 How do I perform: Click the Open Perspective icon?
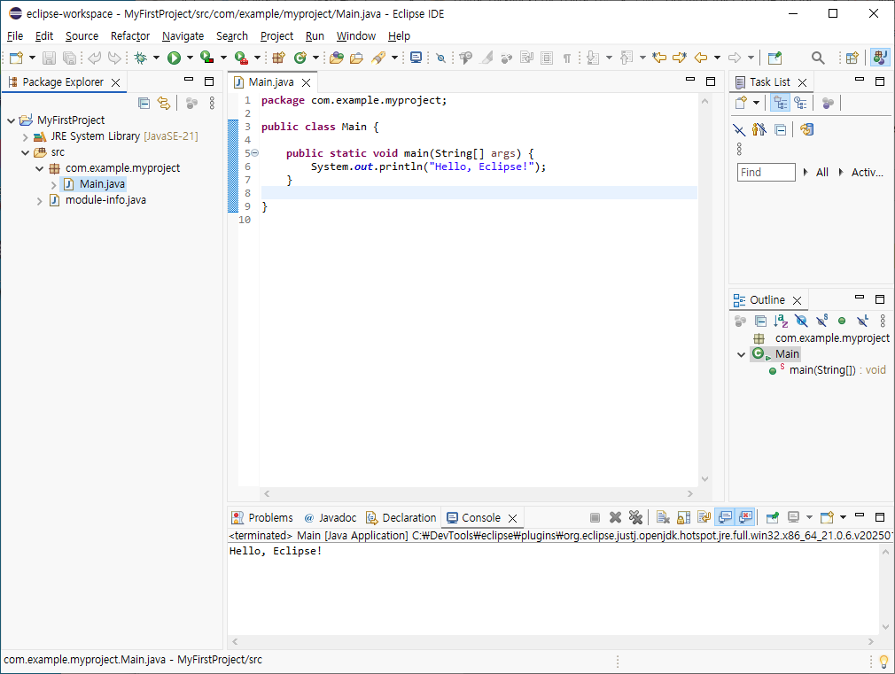[852, 58]
